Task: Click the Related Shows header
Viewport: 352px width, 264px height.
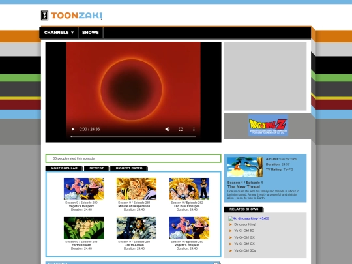Action: point(244,209)
